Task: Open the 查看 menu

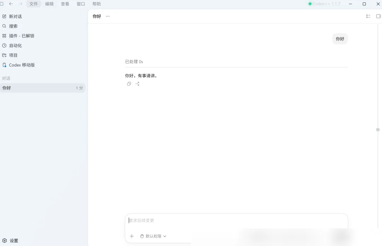Action: click(x=65, y=4)
